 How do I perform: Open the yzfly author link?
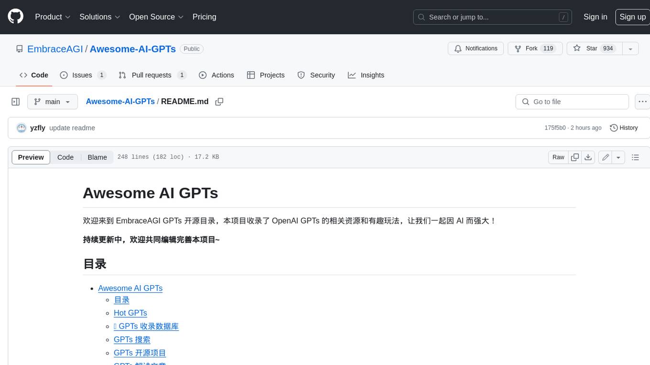coord(38,128)
